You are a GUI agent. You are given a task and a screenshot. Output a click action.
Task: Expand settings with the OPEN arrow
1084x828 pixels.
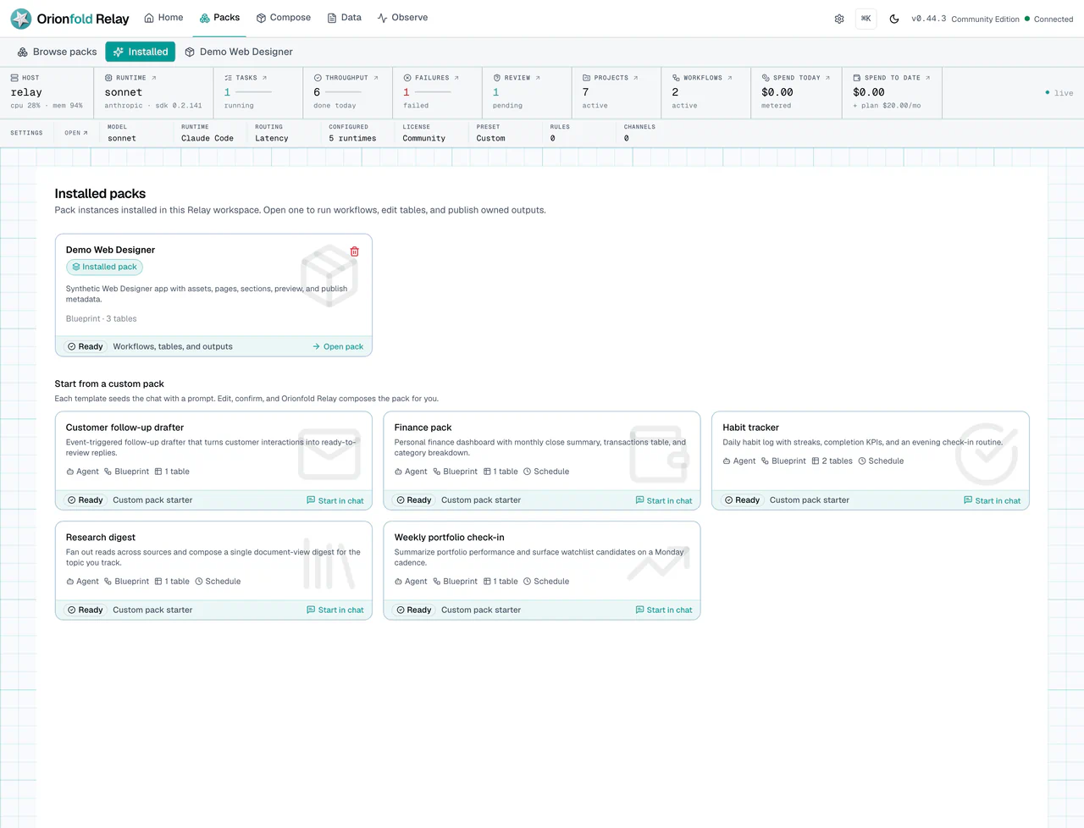click(x=76, y=133)
